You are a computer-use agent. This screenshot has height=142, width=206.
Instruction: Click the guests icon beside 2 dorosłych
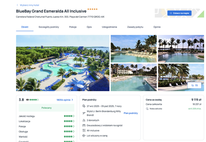pyautogui.click(x=84, y=120)
